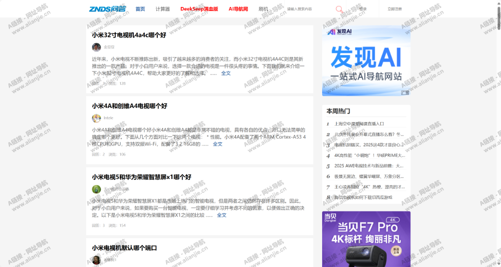The image size is (501, 267).
Task: Open hot item 电视机别瞎买，2025这4款
Action: [369, 145]
